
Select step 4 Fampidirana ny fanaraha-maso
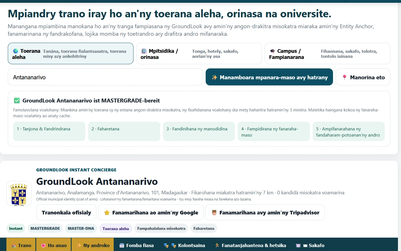click(x=274, y=131)
